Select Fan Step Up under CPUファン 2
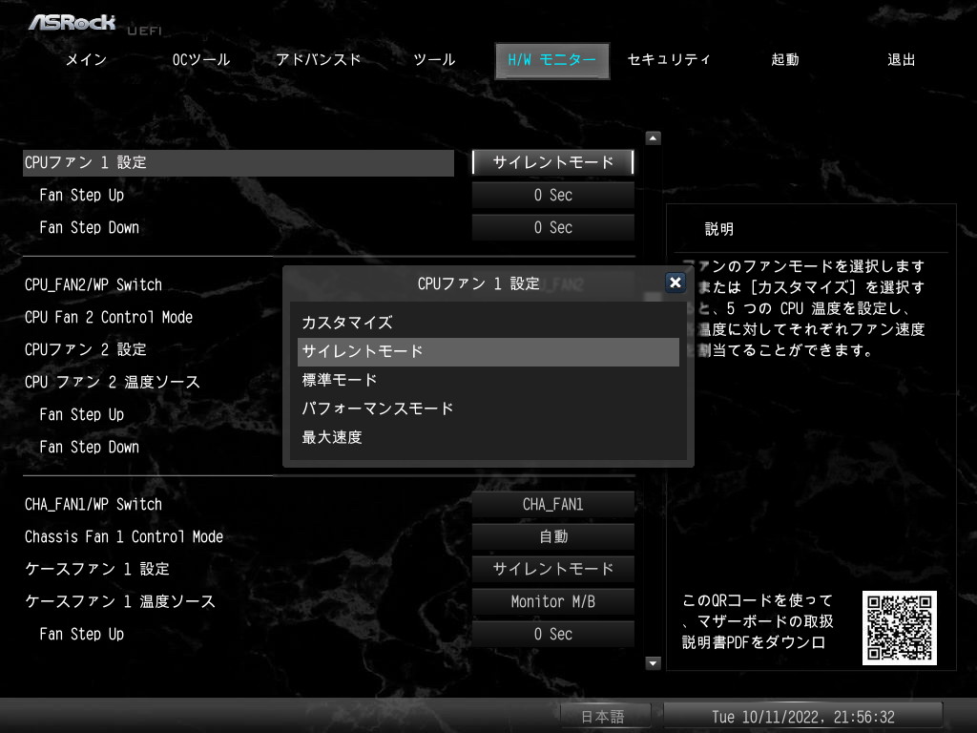This screenshot has width=977, height=733. (82, 414)
